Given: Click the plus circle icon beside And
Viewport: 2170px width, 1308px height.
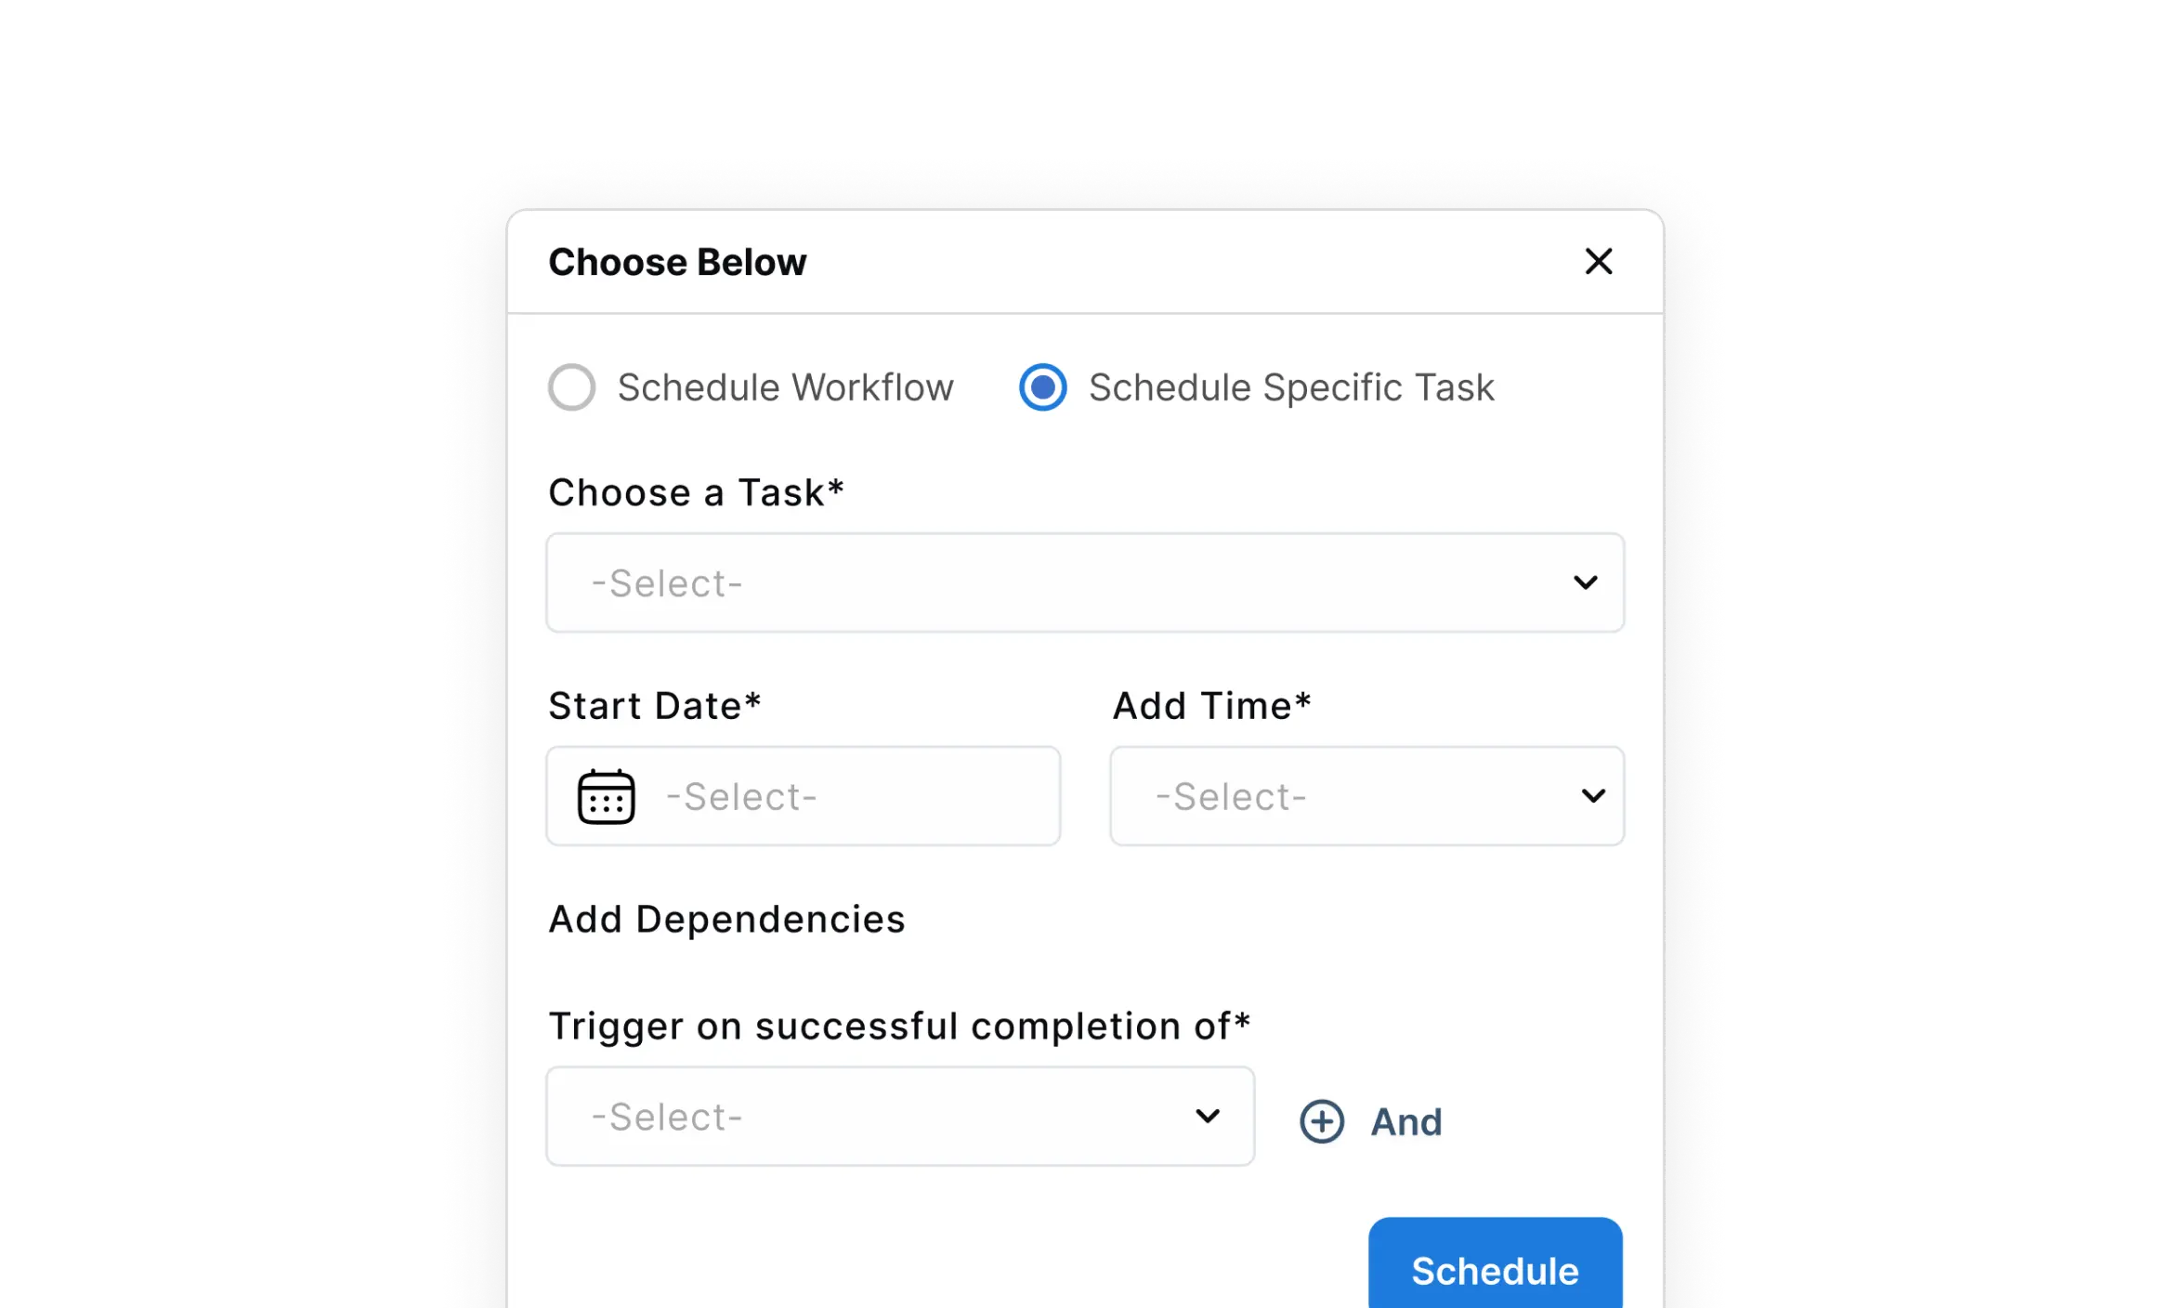Looking at the screenshot, I should 1321,1121.
